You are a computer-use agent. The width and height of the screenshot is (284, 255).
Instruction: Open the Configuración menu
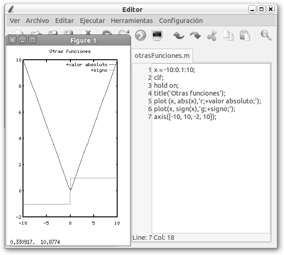(x=181, y=21)
